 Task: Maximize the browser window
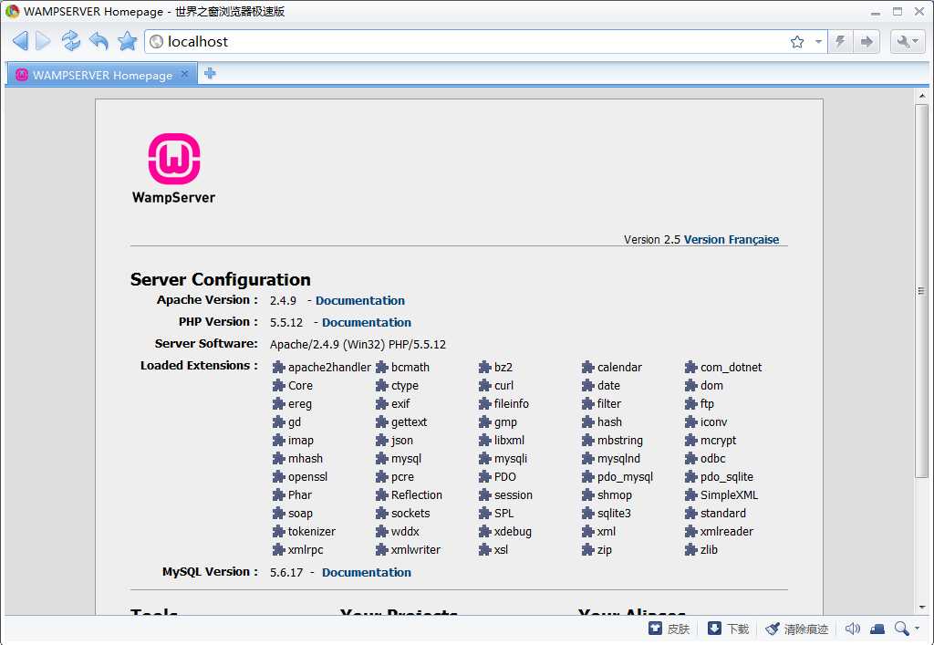tap(898, 11)
